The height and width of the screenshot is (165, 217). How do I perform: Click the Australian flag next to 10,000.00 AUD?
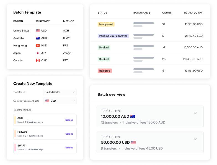[133, 116]
